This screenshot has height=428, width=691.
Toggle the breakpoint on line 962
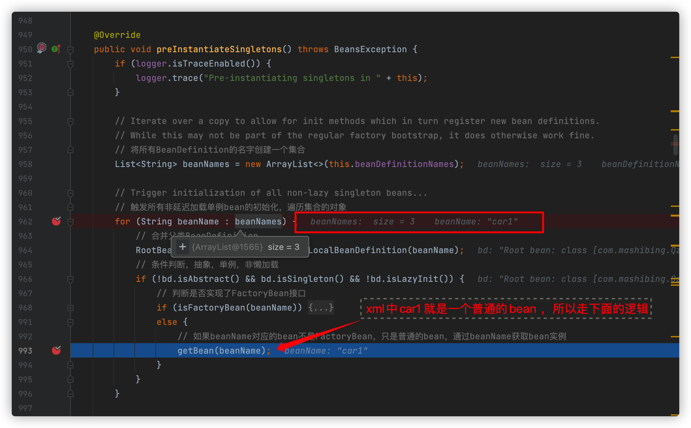pos(56,221)
